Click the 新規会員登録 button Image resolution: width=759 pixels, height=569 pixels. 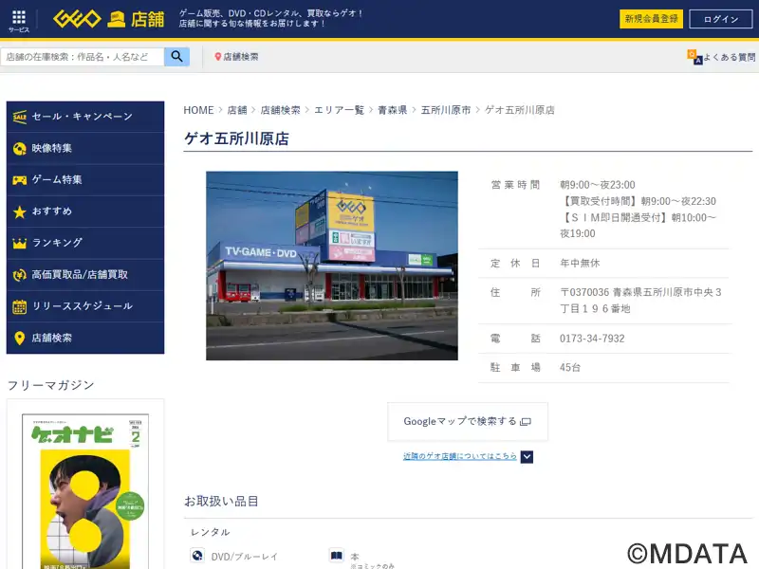(x=651, y=19)
